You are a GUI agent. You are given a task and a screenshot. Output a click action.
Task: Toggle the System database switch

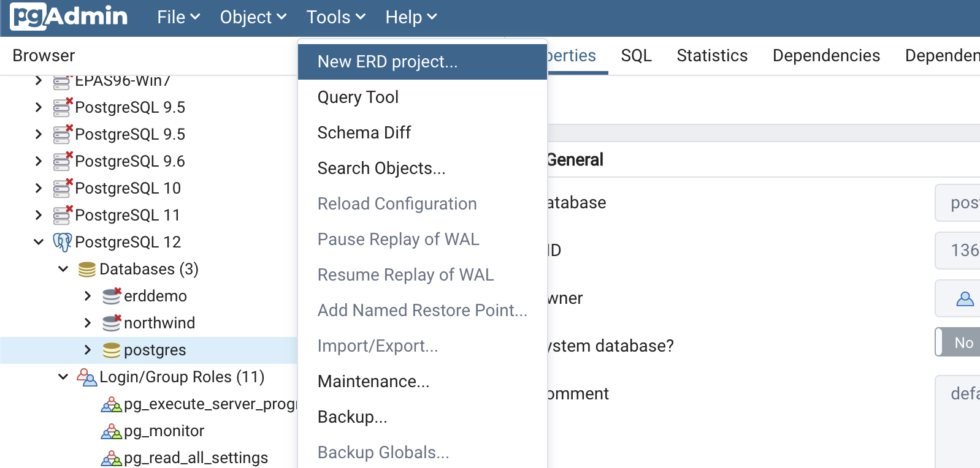click(x=957, y=342)
